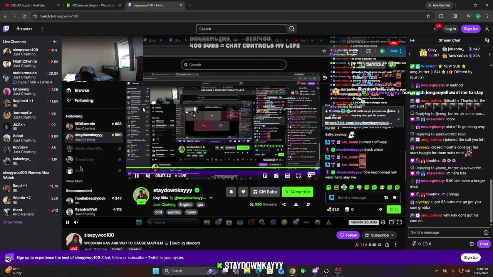Click WizeBot username in chat

(x=428, y=66)
